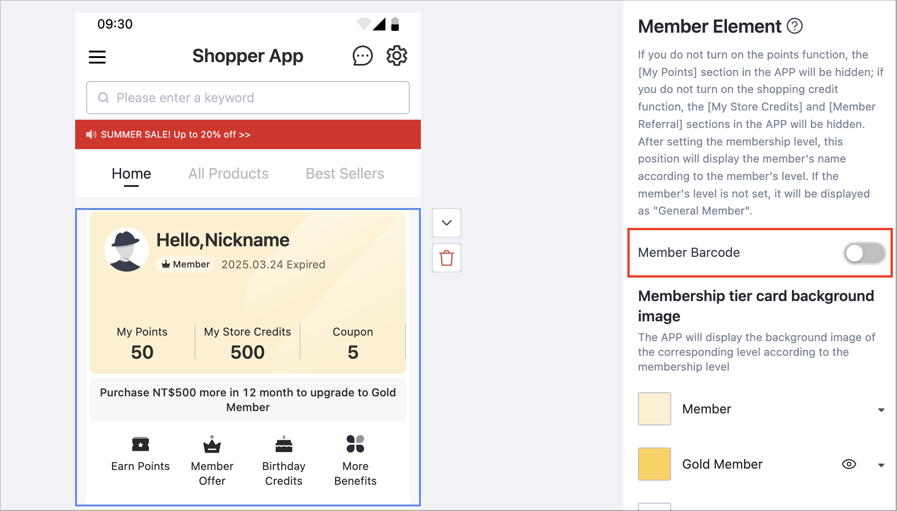Switch to the All Products tab

pos(228,174)
